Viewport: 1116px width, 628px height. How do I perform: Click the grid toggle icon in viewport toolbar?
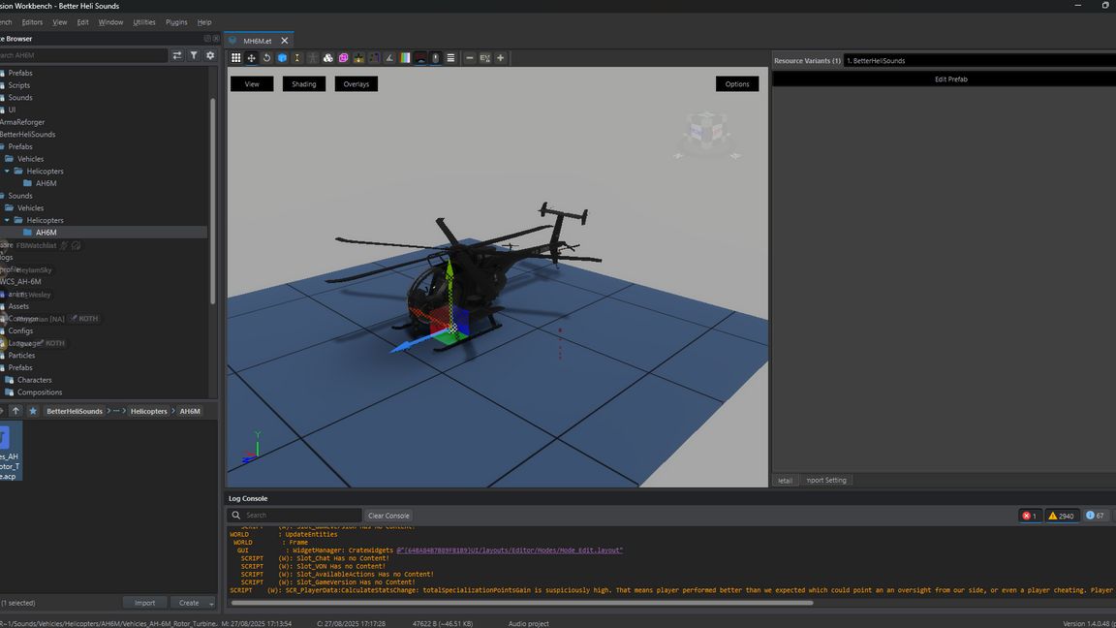point(235,58)
